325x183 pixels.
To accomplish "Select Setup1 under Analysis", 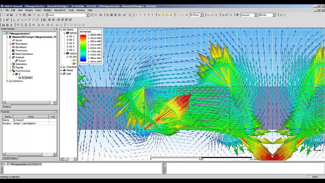I will click(x=22, y=61).
